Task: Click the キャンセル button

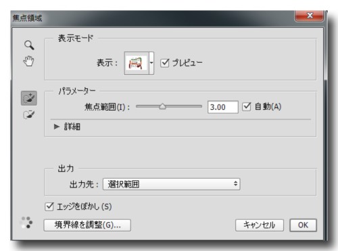Action: tap(260, 225)
